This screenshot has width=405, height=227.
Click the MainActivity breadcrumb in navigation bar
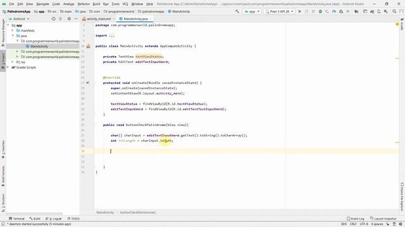click(x=178, y=11)
